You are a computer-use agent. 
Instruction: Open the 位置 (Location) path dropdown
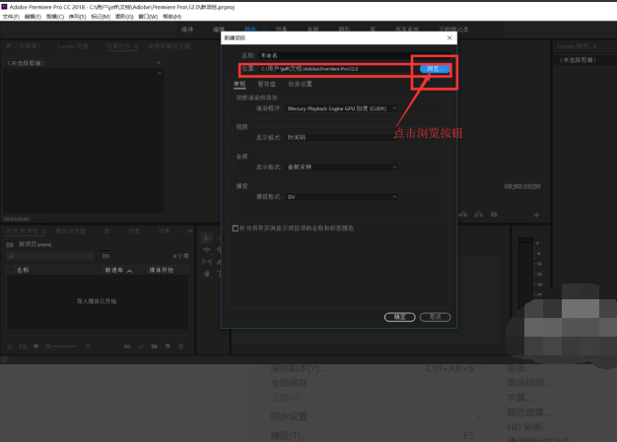(411, 69)
